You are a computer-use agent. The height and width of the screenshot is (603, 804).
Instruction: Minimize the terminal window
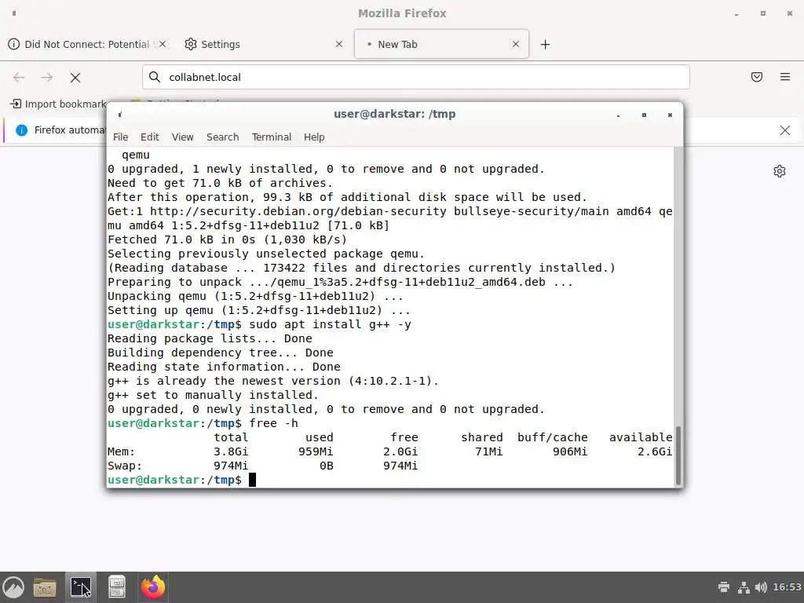[x=619, y=115]
